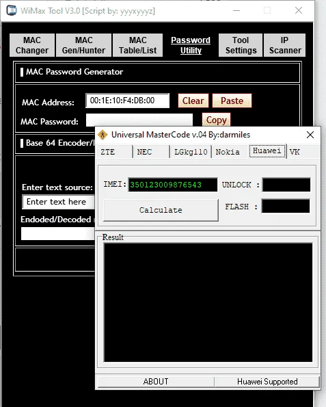The image size is (326, 407).
Task: Click the 'Enter text source:' label
Action: 57,187
